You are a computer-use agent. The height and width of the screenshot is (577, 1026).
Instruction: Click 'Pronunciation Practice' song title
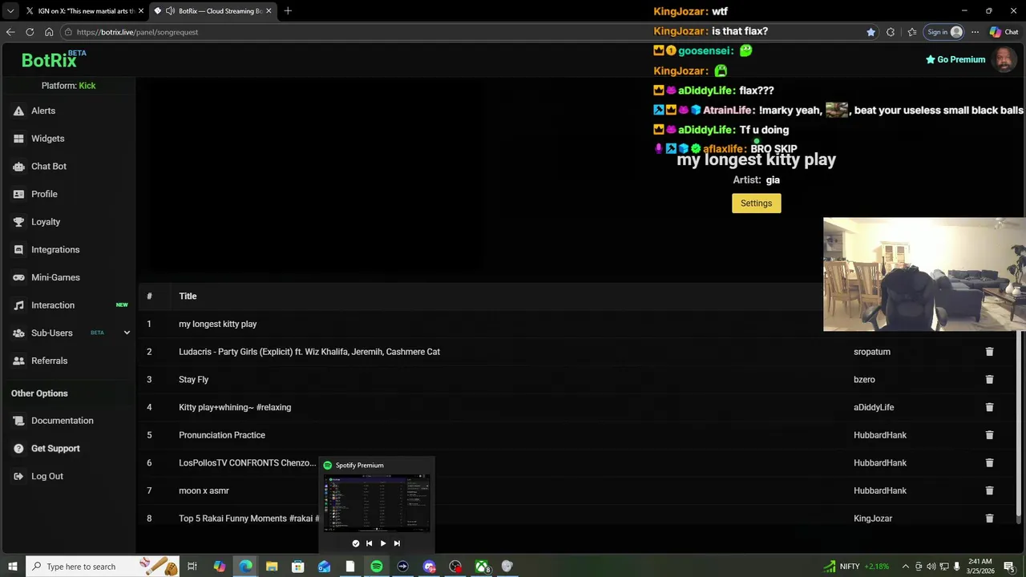click(x=222, y=435)
